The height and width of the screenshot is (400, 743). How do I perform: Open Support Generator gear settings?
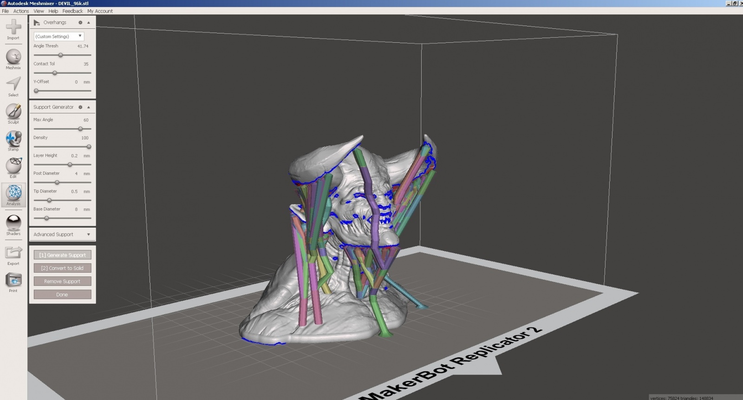[x=80, y=107]
